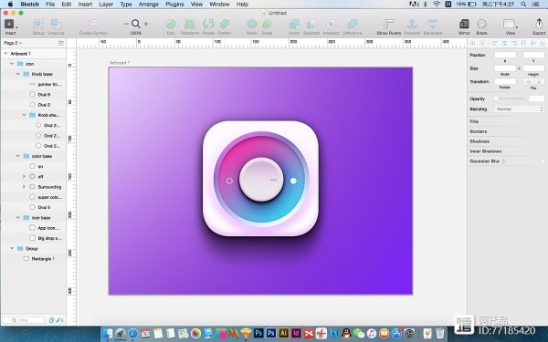
Task: Select the Oval 6 layer
Action: click(x=33, y=95)
